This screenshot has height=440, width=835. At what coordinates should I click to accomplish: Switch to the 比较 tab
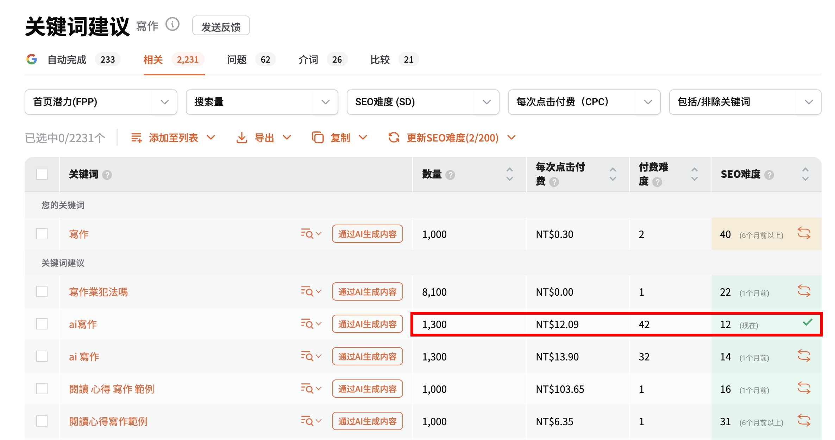[x=394, y=59]
